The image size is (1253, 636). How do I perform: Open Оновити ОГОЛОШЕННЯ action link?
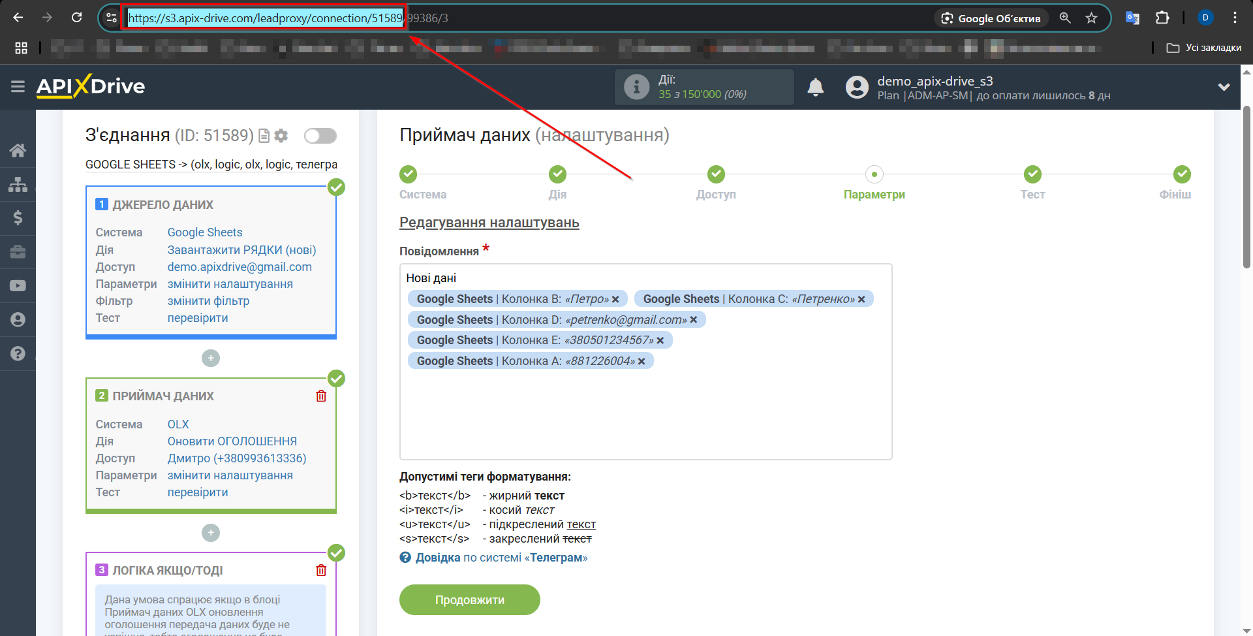pyautogui.click(x=232, y=441)
